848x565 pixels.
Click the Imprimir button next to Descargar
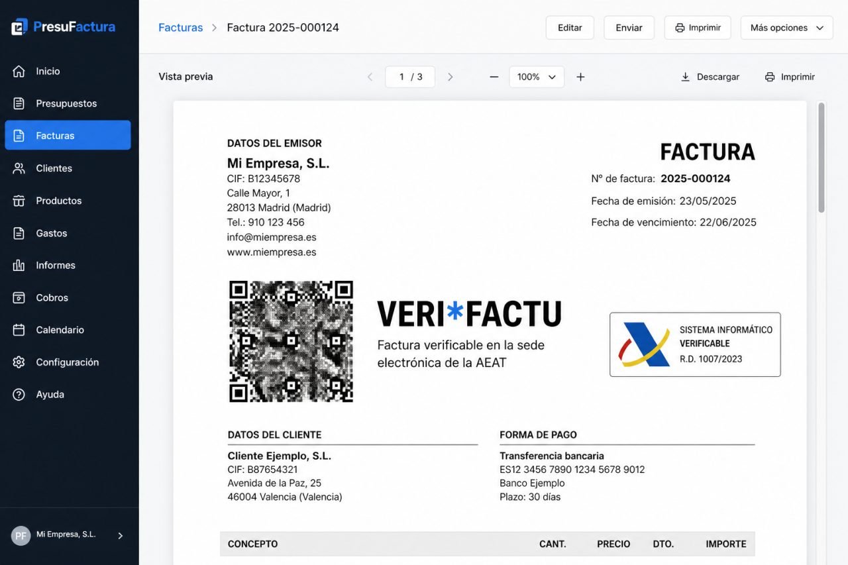[x=790, y=77]
